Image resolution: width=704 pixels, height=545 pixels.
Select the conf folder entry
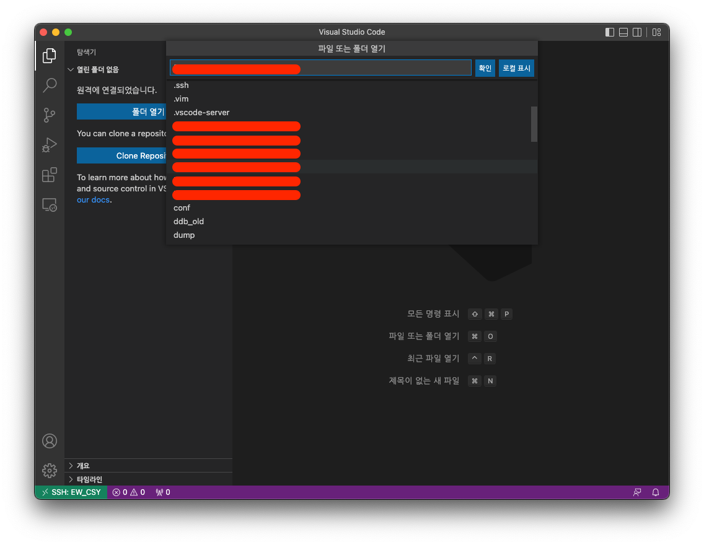point(351,207)
